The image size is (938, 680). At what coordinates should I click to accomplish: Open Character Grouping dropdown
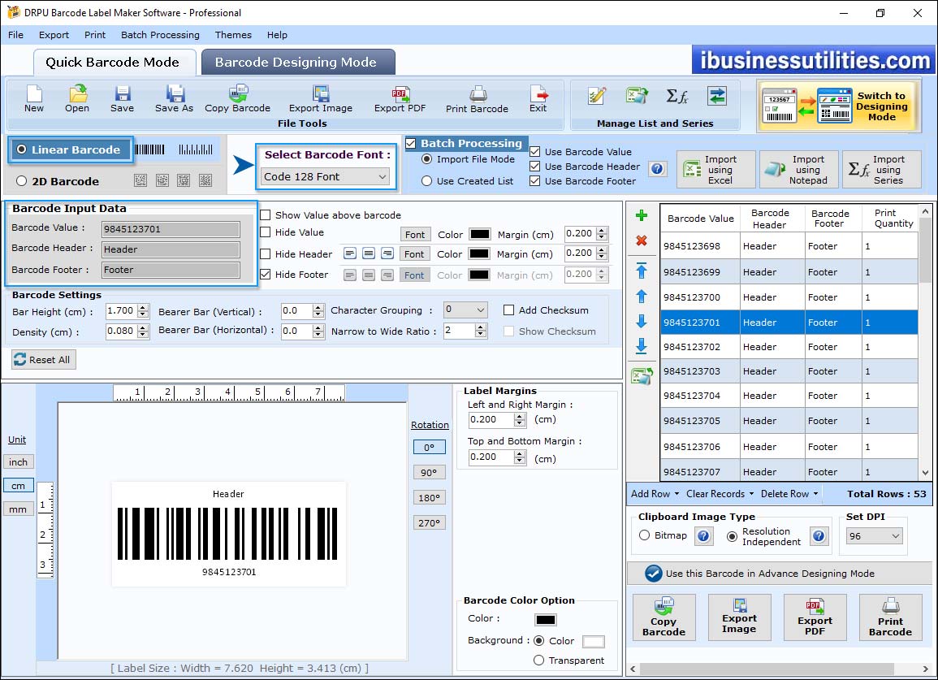point(465,310)
